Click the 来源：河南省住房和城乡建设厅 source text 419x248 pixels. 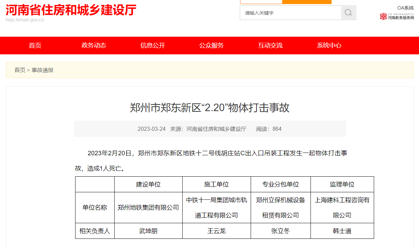[x=208, y=129]
